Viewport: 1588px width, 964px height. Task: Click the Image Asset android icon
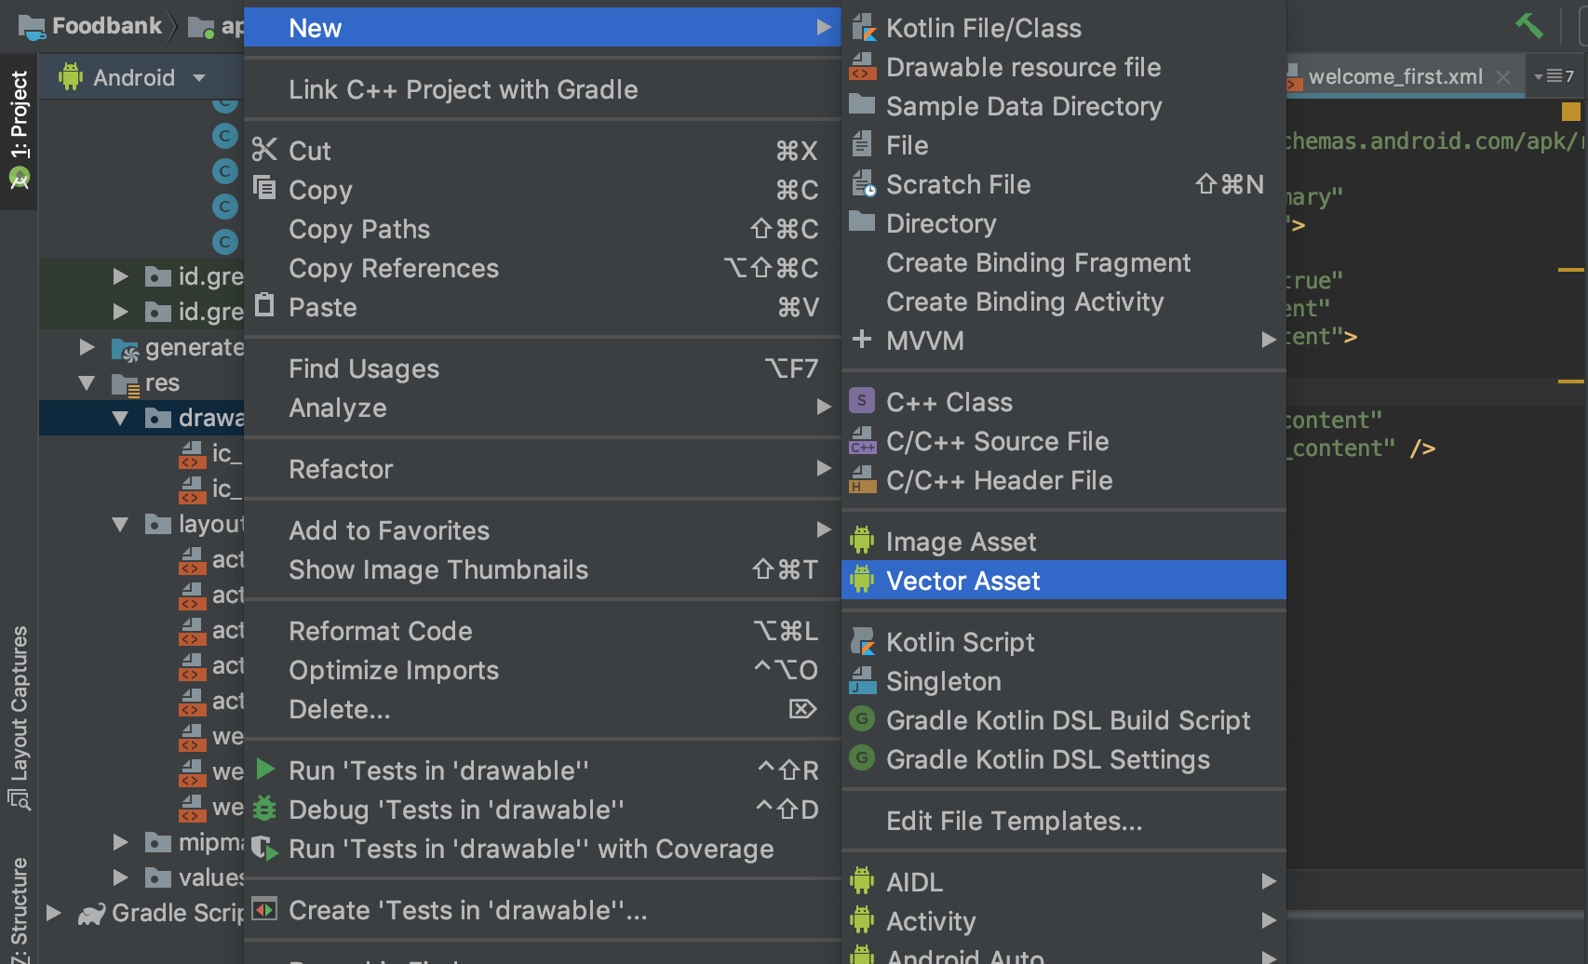(x=862, y=541)
